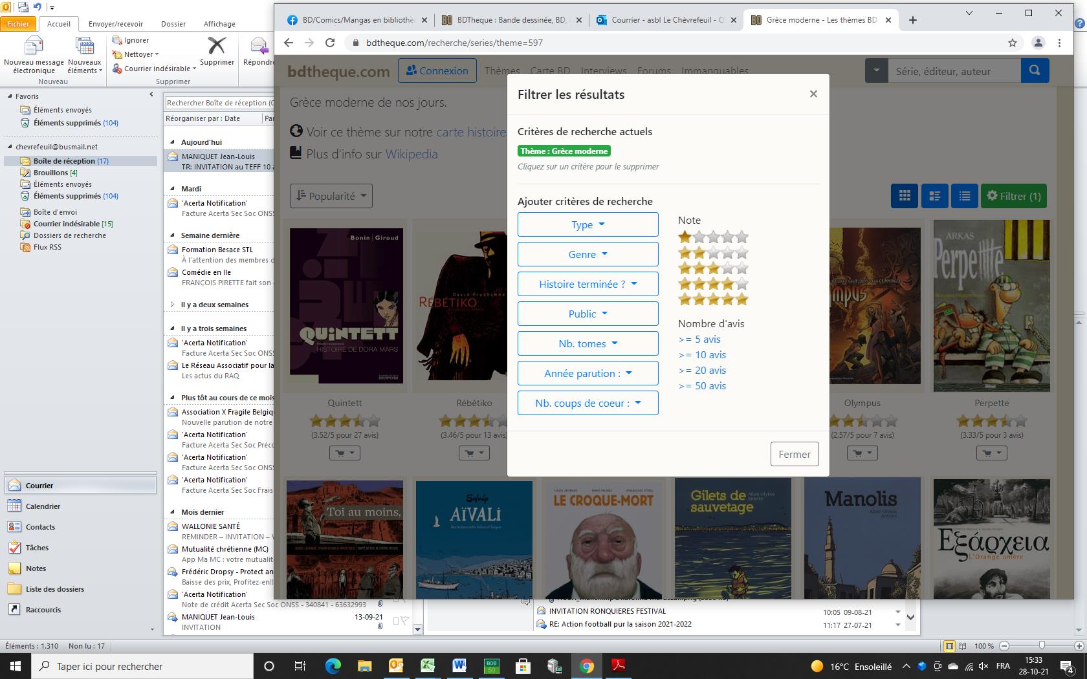Viewport: 1087px width, 679px height.
Task: Click the Outlook search box for Boîte de réception
Action: pos(219,103)
